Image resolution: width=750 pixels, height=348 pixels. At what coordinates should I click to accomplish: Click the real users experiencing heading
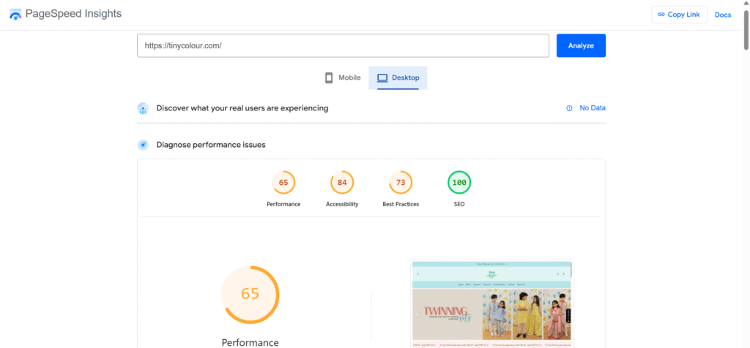click(x=242, y=108)
